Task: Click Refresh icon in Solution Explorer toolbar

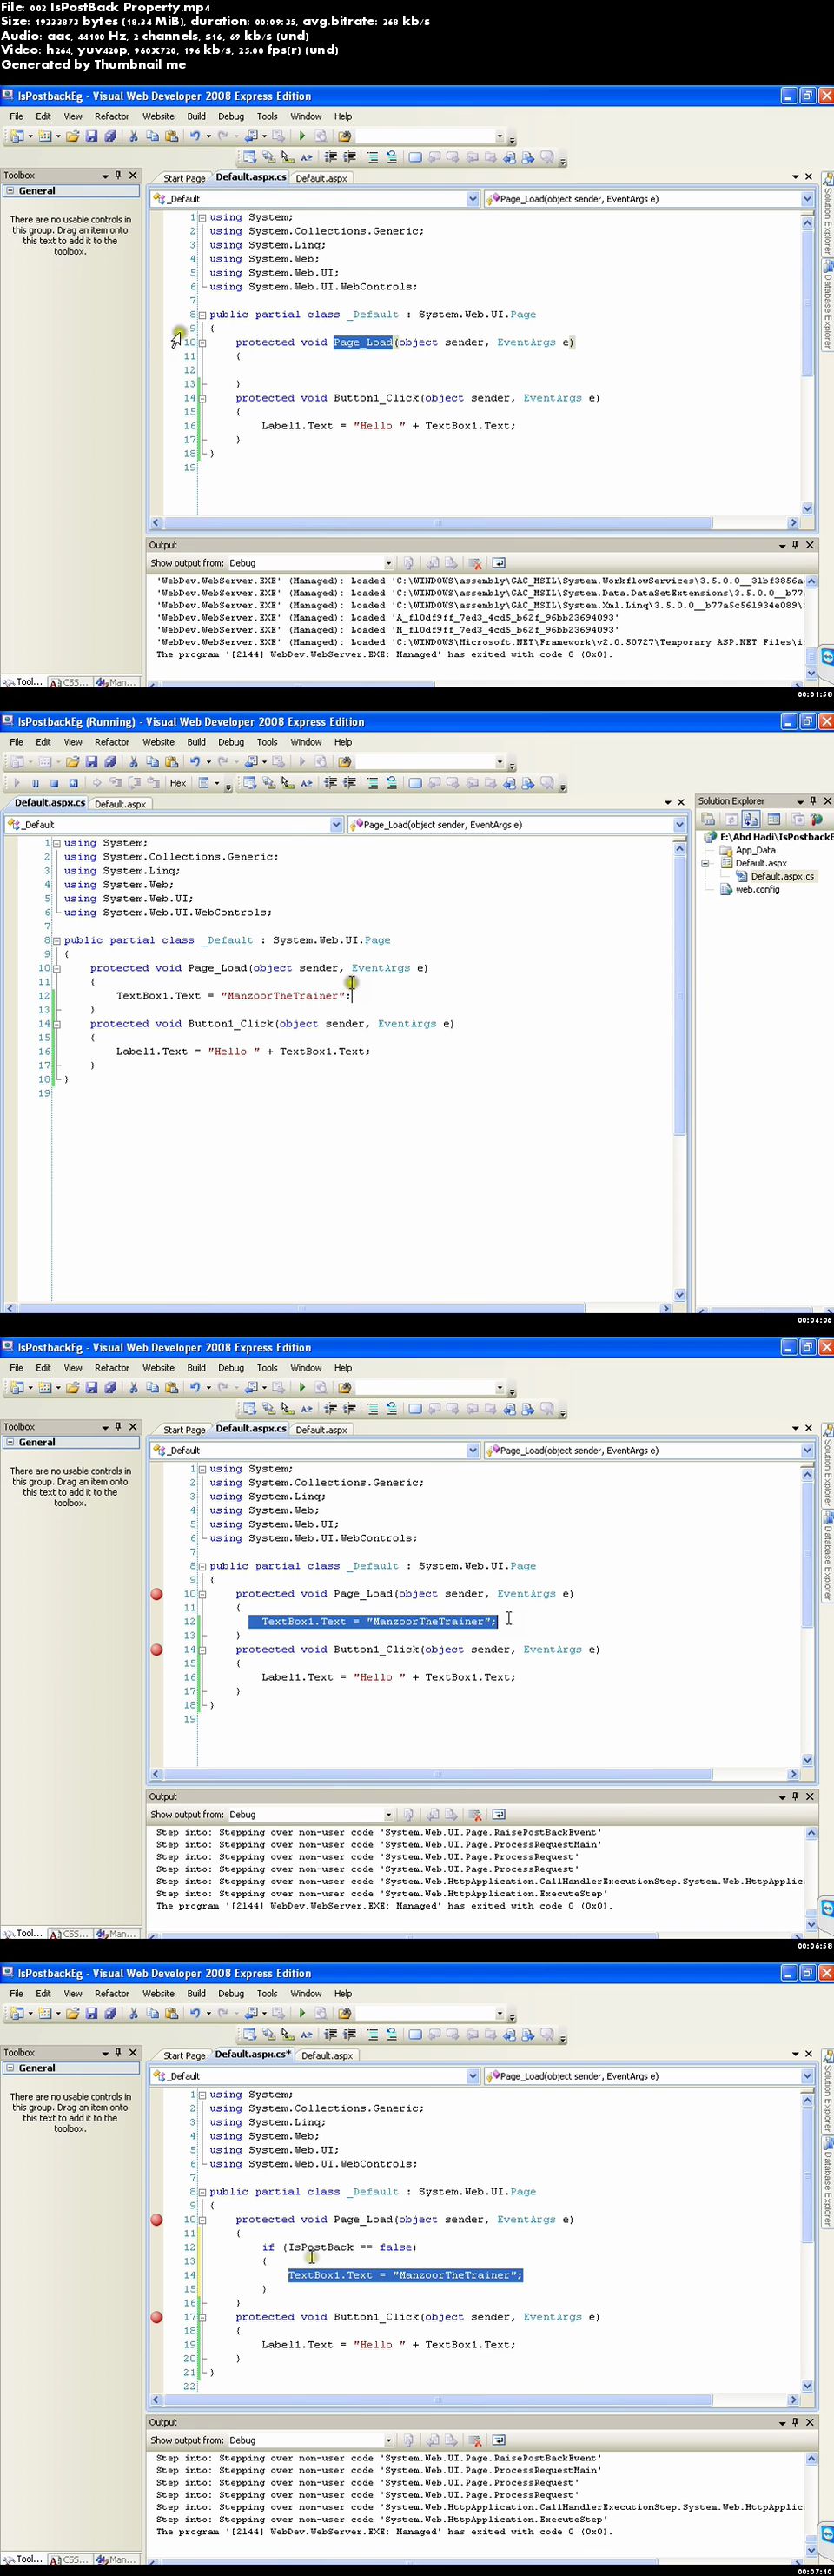Action: (x=731, y=819)
